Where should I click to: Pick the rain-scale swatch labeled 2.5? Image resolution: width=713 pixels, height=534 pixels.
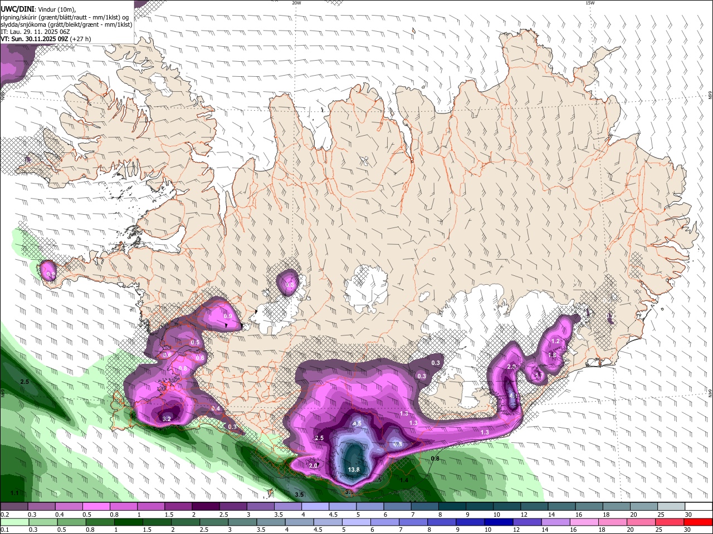[214, 522]
